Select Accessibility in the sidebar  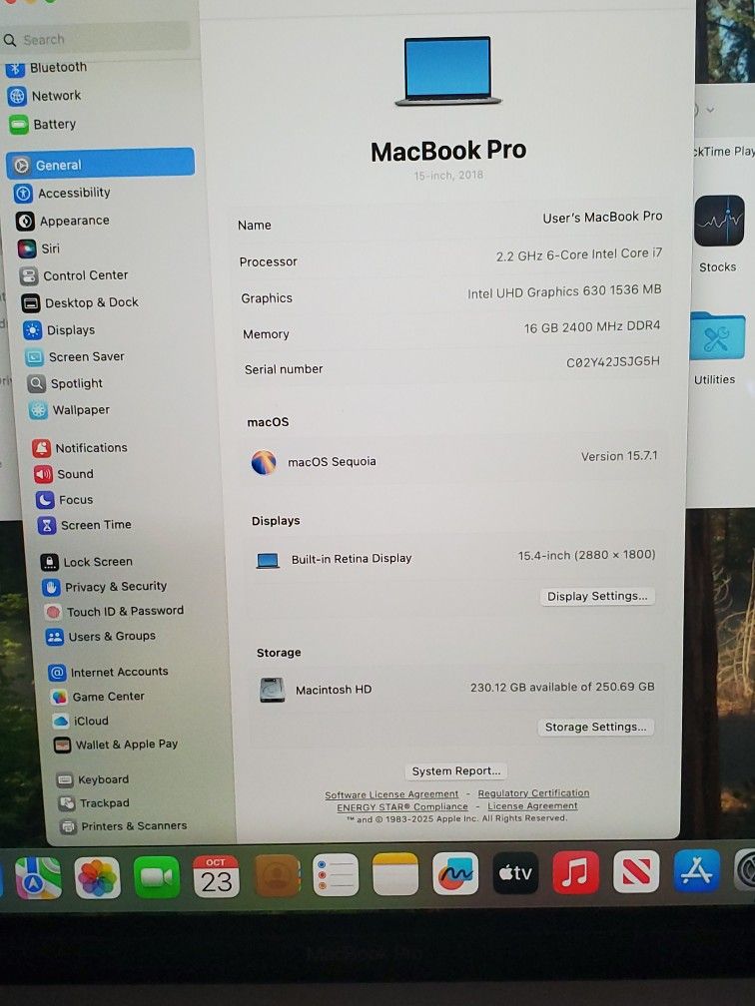tap(62, 193)
